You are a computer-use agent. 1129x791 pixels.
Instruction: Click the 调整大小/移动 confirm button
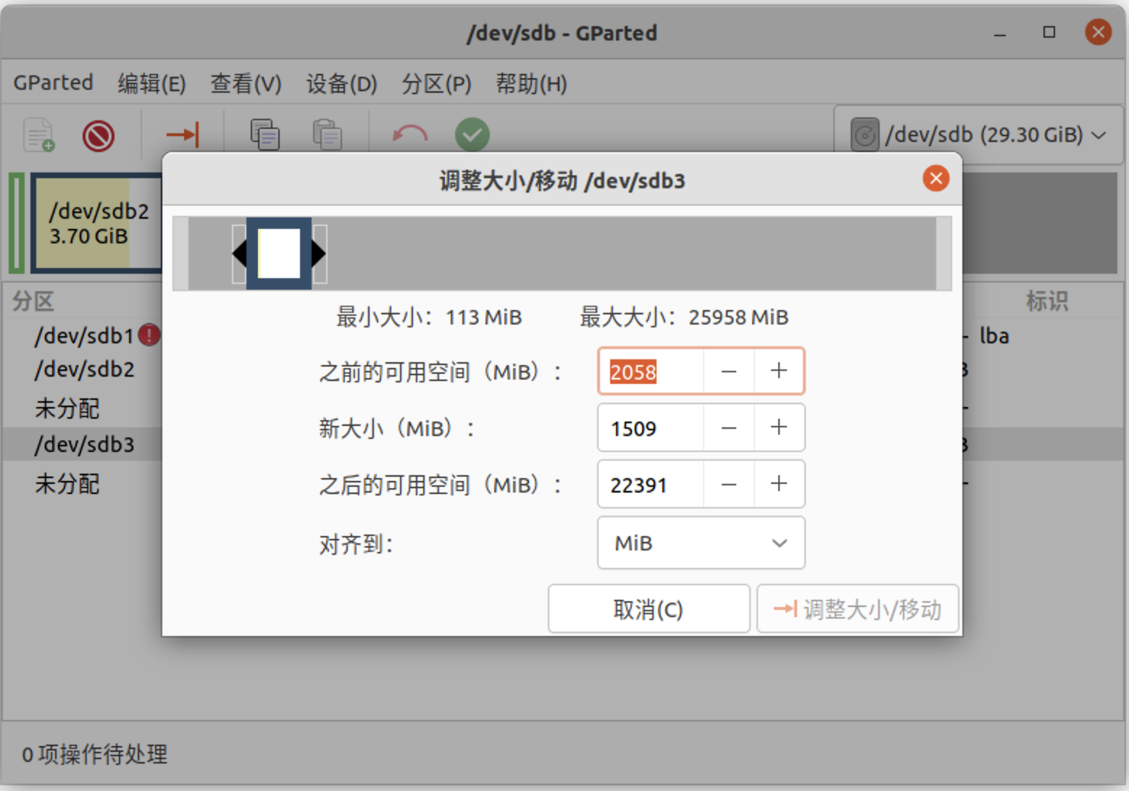[x=858, y=609]
